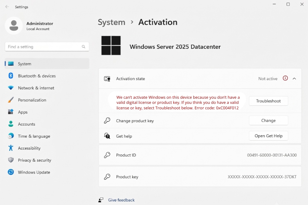The width and height of the screenshot is (308, 205).
Task: Focus the Find a setting search box
Action: coord(47,47)
